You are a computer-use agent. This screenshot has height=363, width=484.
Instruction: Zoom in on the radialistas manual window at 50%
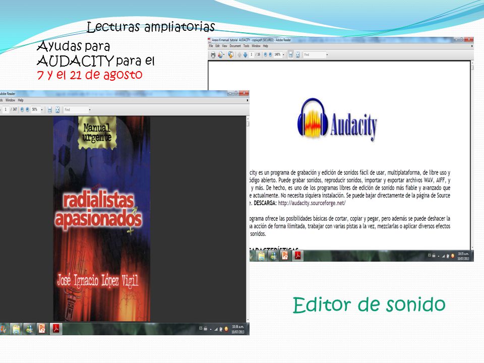click(27, 109)
